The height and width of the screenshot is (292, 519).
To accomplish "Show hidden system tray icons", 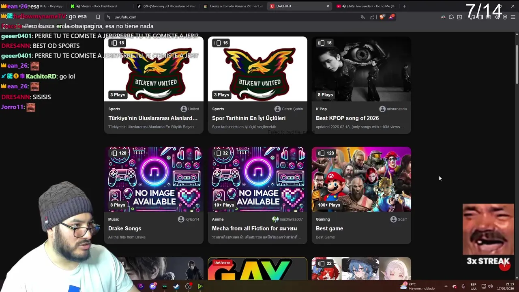I will point(446,286).
